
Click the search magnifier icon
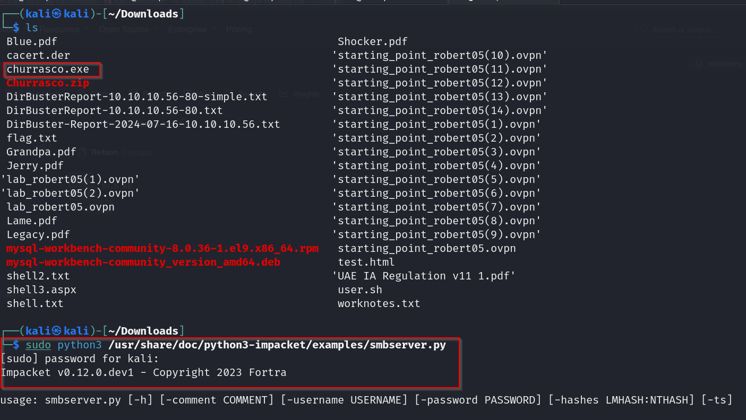tap(645, 30)
